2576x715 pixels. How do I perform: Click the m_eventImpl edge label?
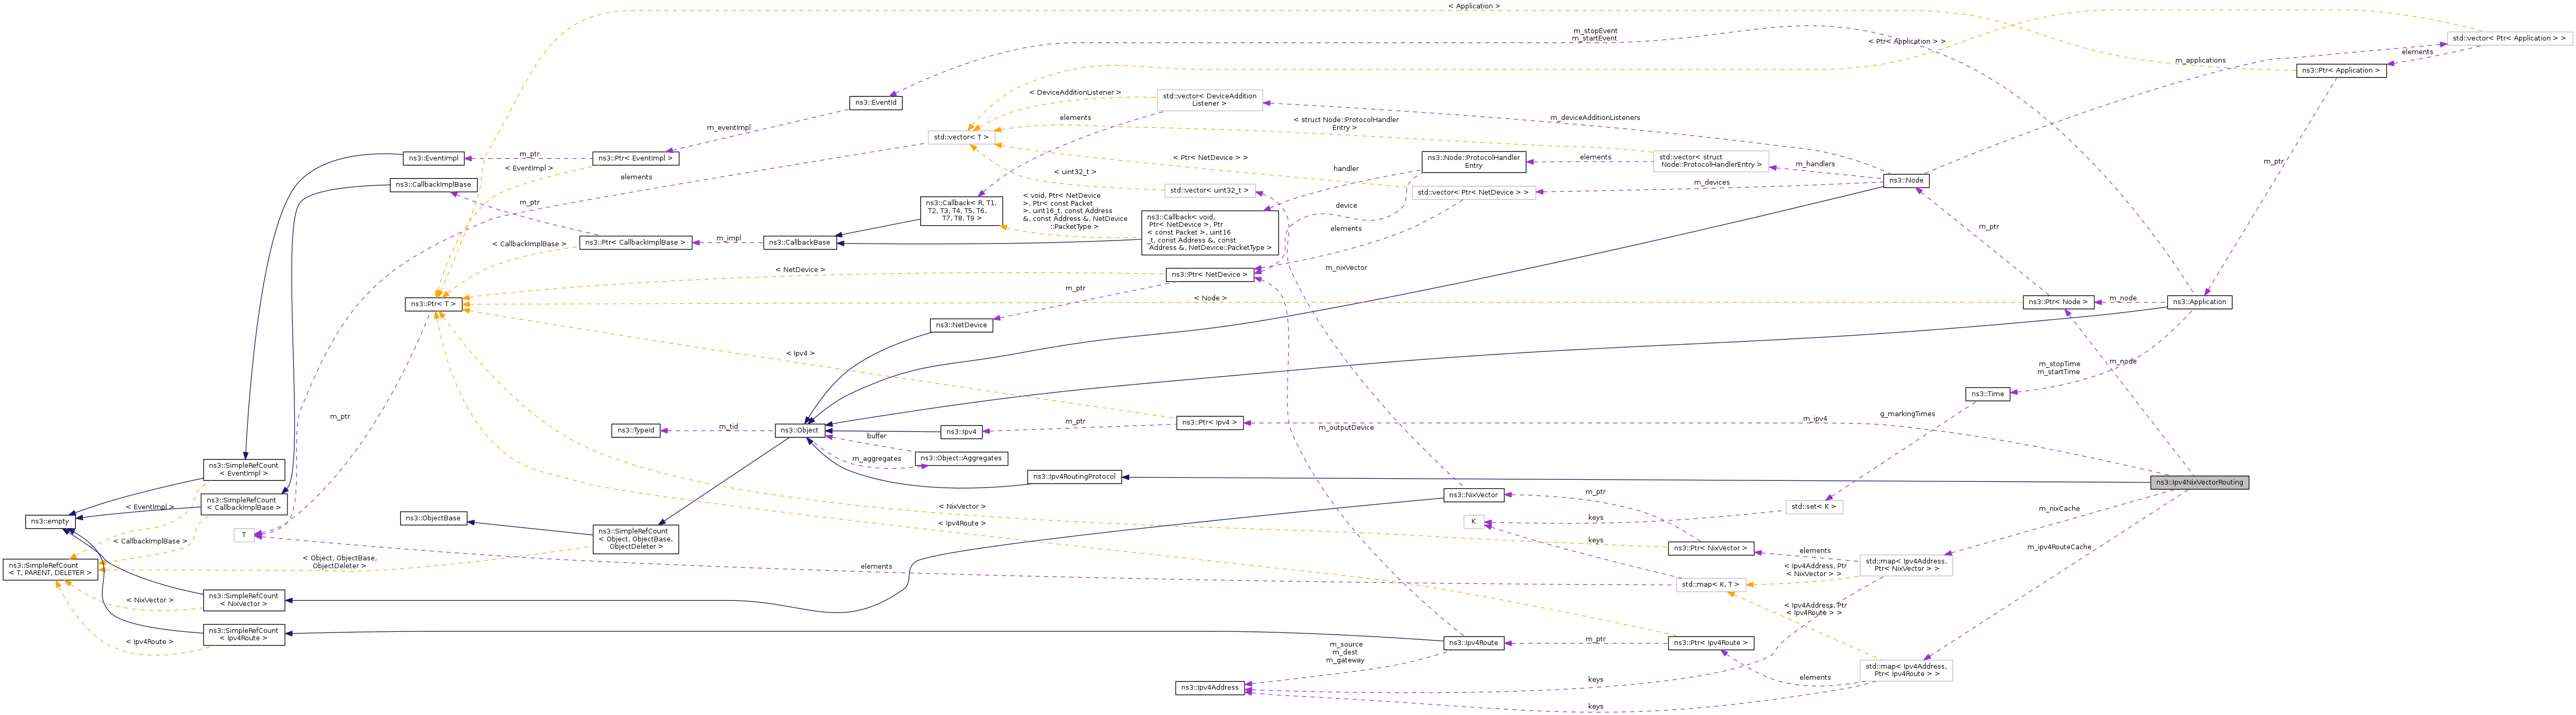728,127
